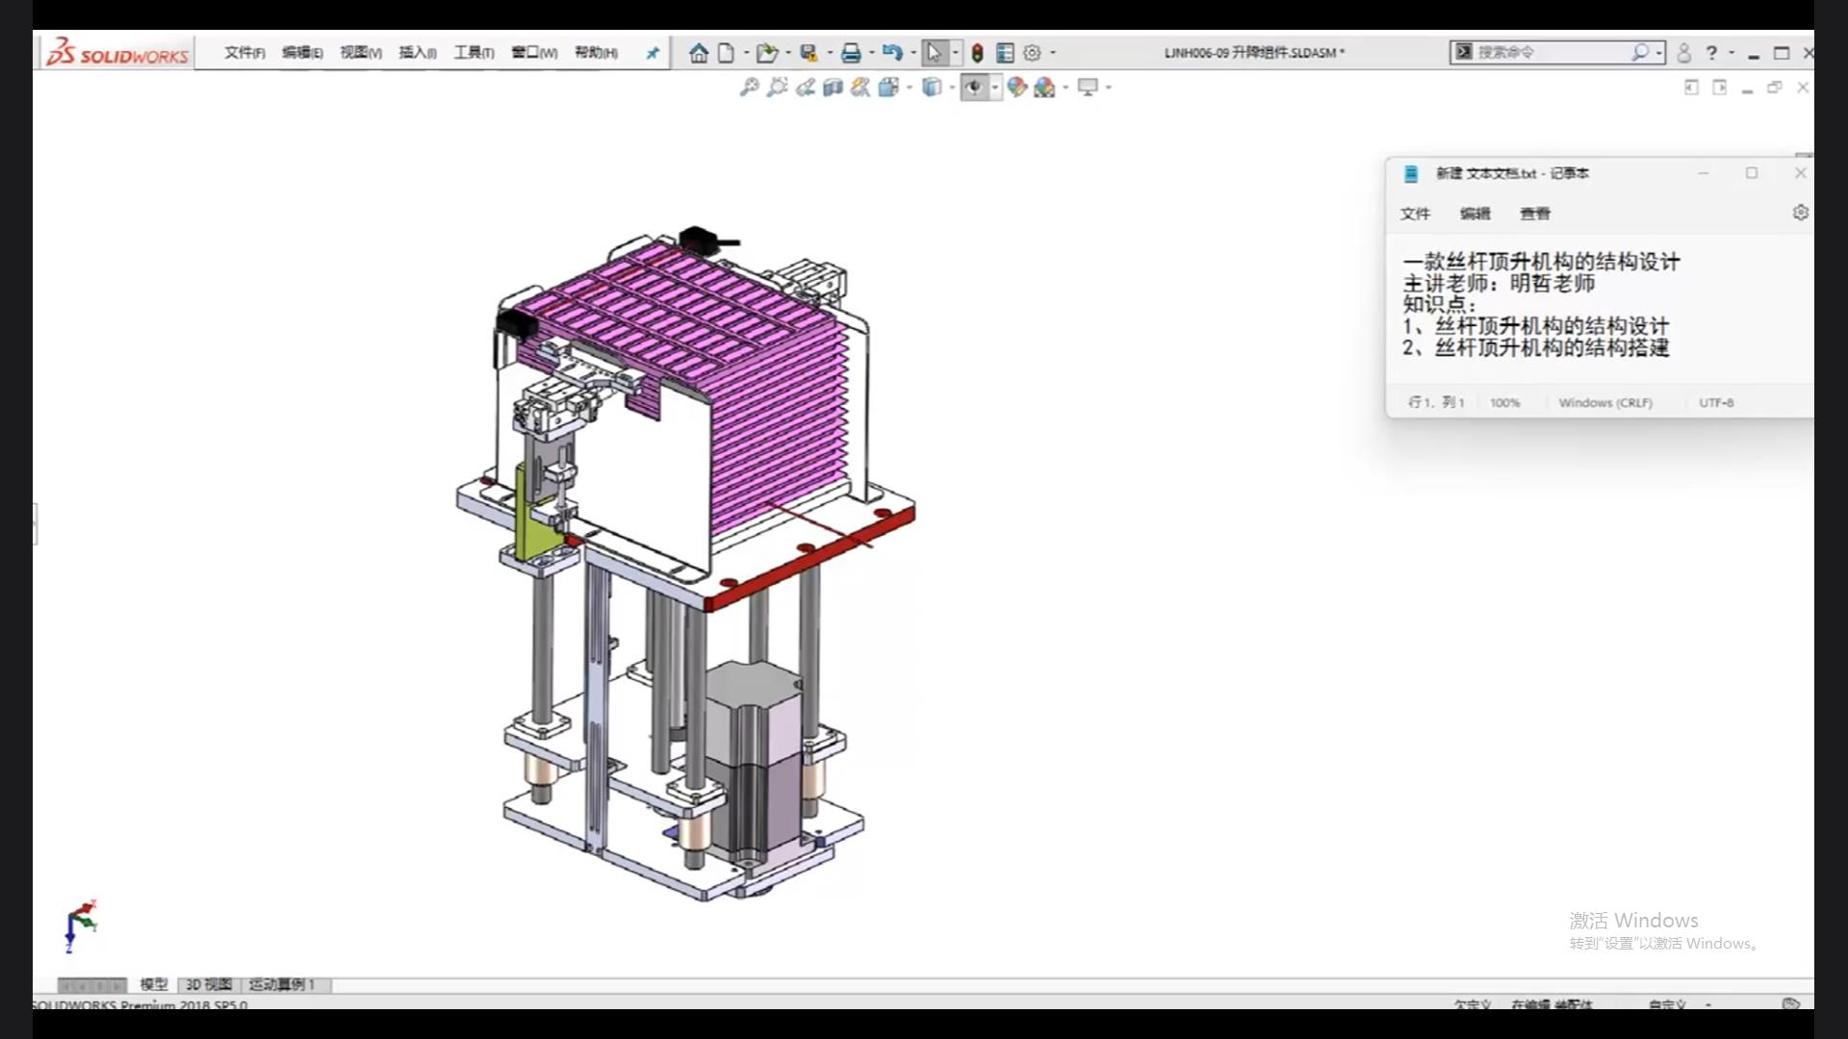This screenshot has height=1039, width=1848.
Task: Open the 插入(I) menu
Action: 418,53
